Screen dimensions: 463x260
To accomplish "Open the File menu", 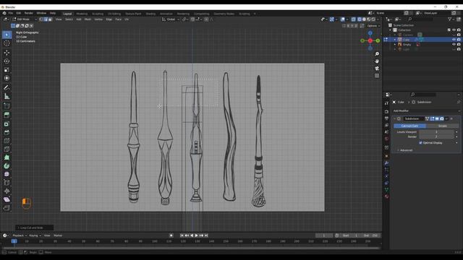I will [x=11, y=13].
